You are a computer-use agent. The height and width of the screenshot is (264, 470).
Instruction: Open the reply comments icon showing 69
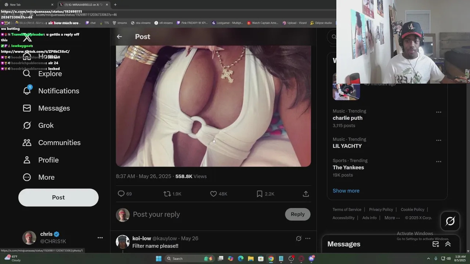click(124, 194)
